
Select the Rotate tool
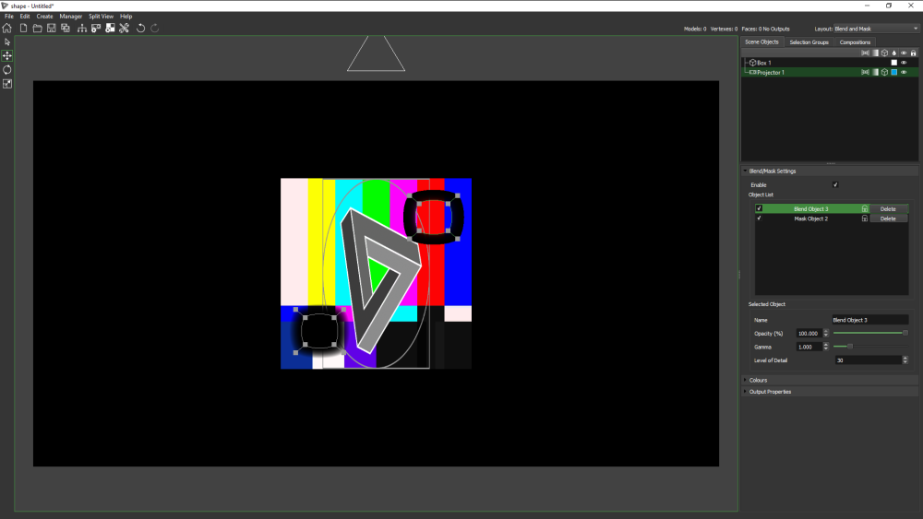click(7, 70)
